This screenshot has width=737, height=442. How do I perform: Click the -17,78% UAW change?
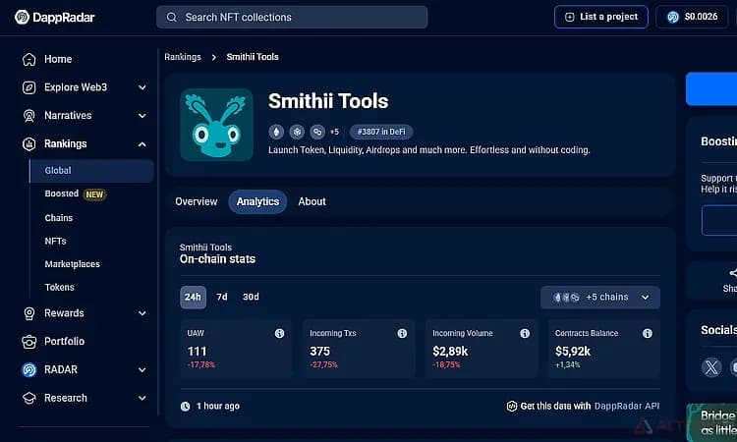click(201, 365)
